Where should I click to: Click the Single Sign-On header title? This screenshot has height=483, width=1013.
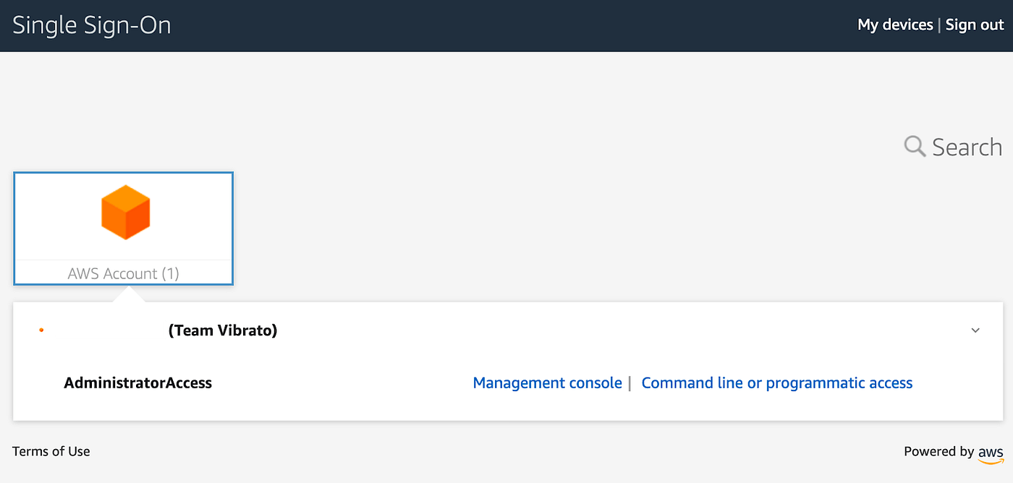[x=92, y=25]
